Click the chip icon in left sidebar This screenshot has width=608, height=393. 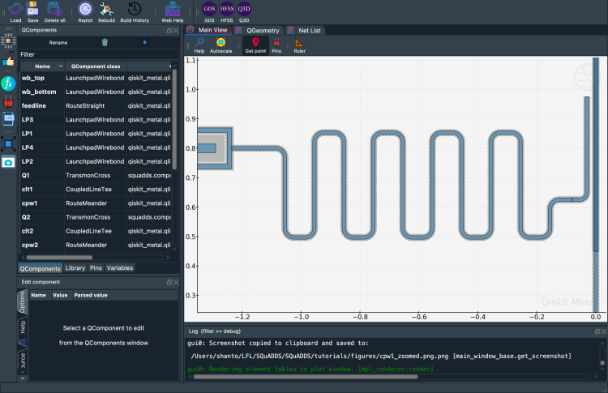9,41
